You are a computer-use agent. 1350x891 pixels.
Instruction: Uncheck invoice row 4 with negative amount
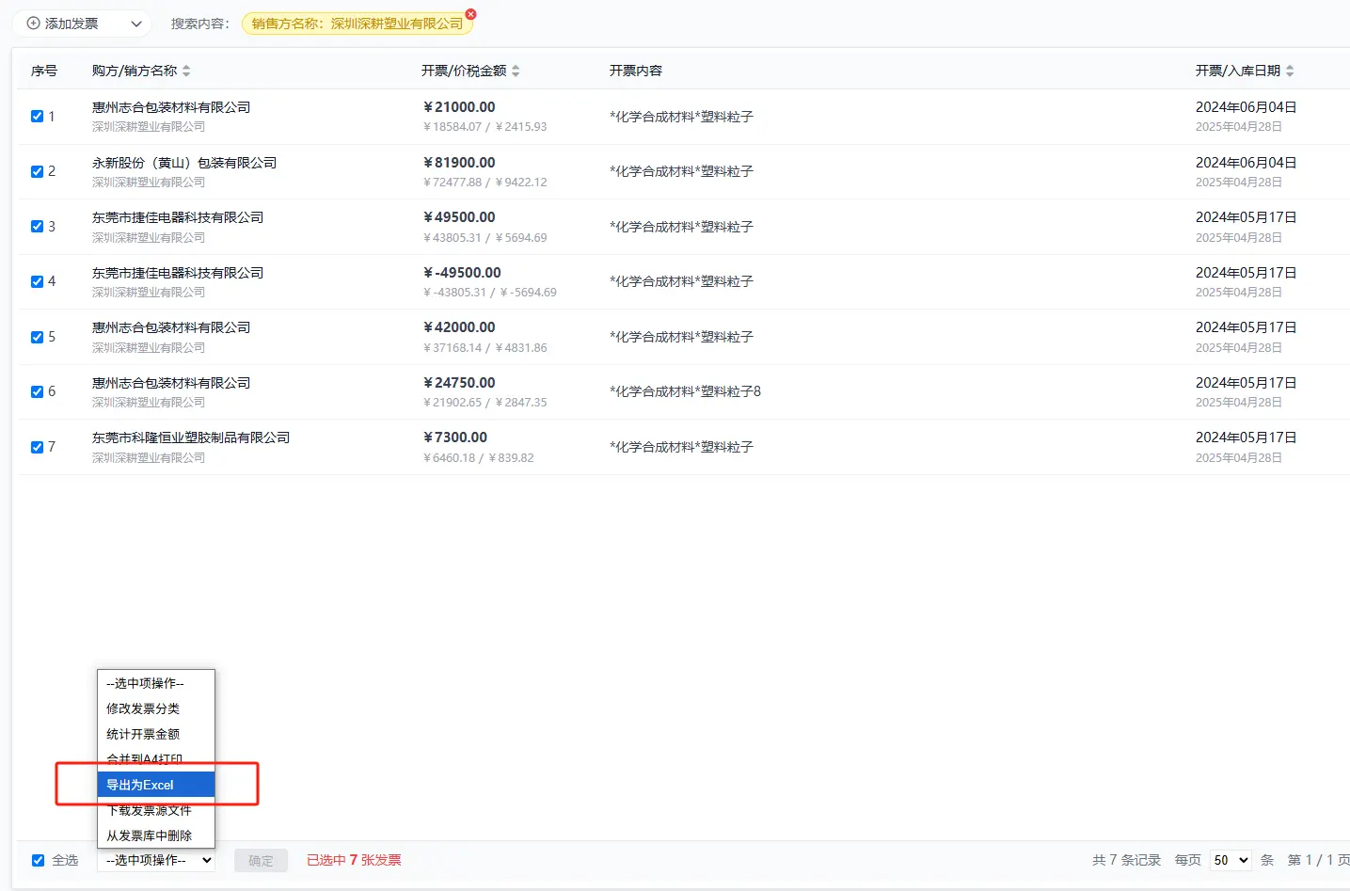tap(38, 281)
